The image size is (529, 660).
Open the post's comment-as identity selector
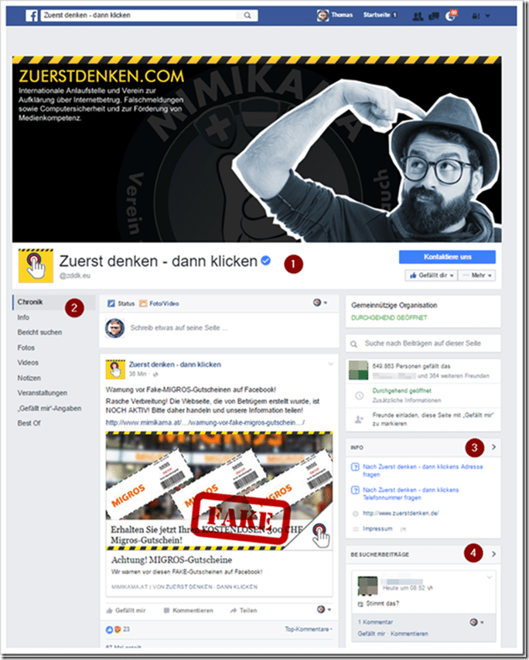pos(323,610)
